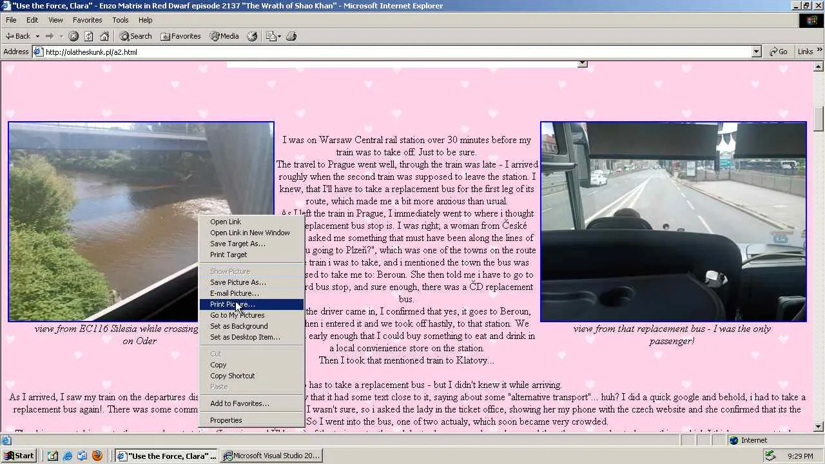825x464 pixels.
Task: Go to the Home page icon
Action: pyautogui.click(x=104, y=36)
